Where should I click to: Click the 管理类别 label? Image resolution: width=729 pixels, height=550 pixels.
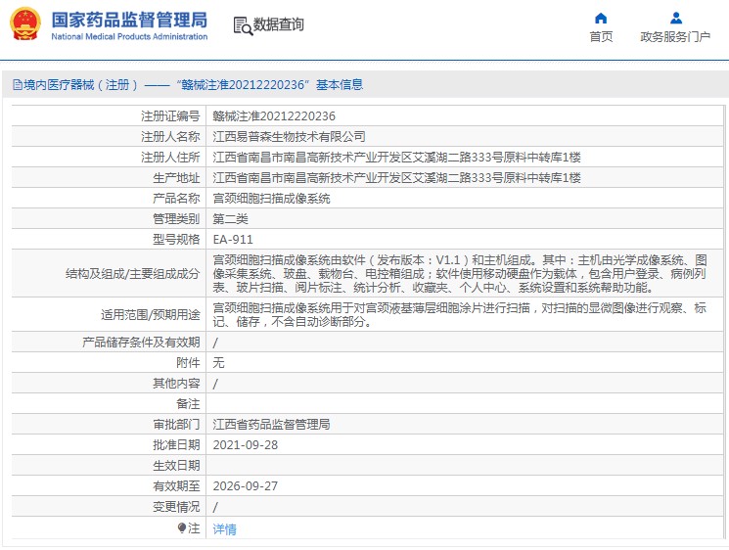(177, 219)
